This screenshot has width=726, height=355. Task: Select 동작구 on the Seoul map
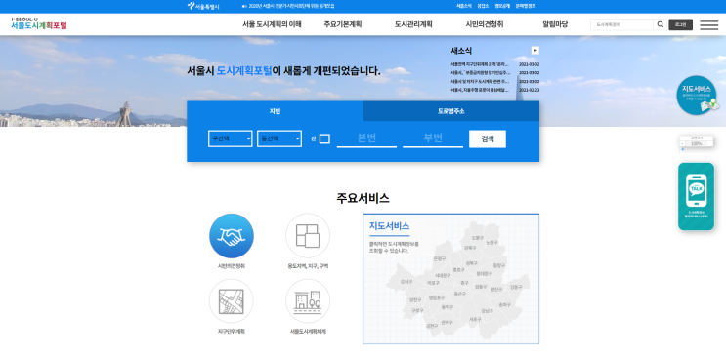[x=447, y=307]
